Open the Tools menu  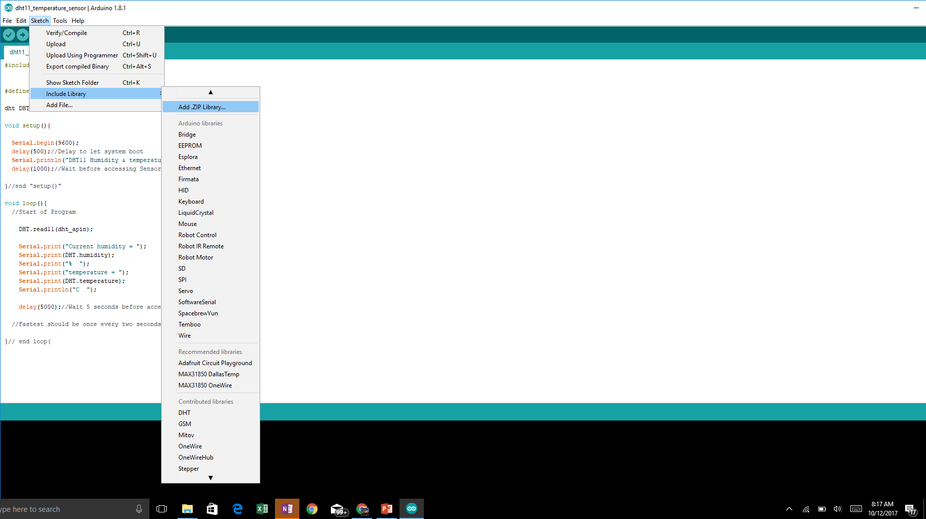coord(60,21)
